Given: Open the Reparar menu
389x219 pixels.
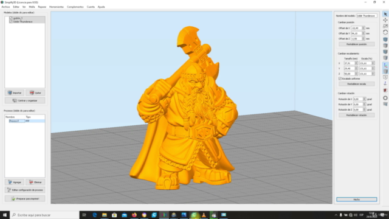Looking at the screenshot, I should [x=42, y=7].
